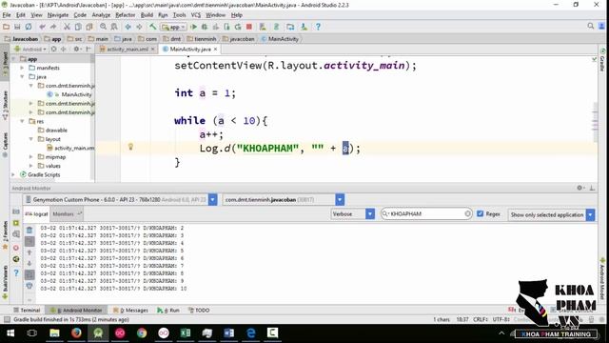Open the com.dmt.tienminh.javacoban process dropdown
The height and width of the screenshot is (343, 609).
pos(340,200)
